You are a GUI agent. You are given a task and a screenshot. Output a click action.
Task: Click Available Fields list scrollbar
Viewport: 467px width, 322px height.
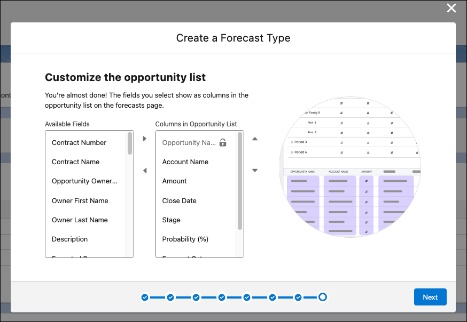(x=129, y=143)
